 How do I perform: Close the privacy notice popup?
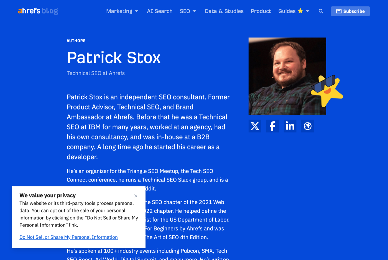click(x=136, y=196)
